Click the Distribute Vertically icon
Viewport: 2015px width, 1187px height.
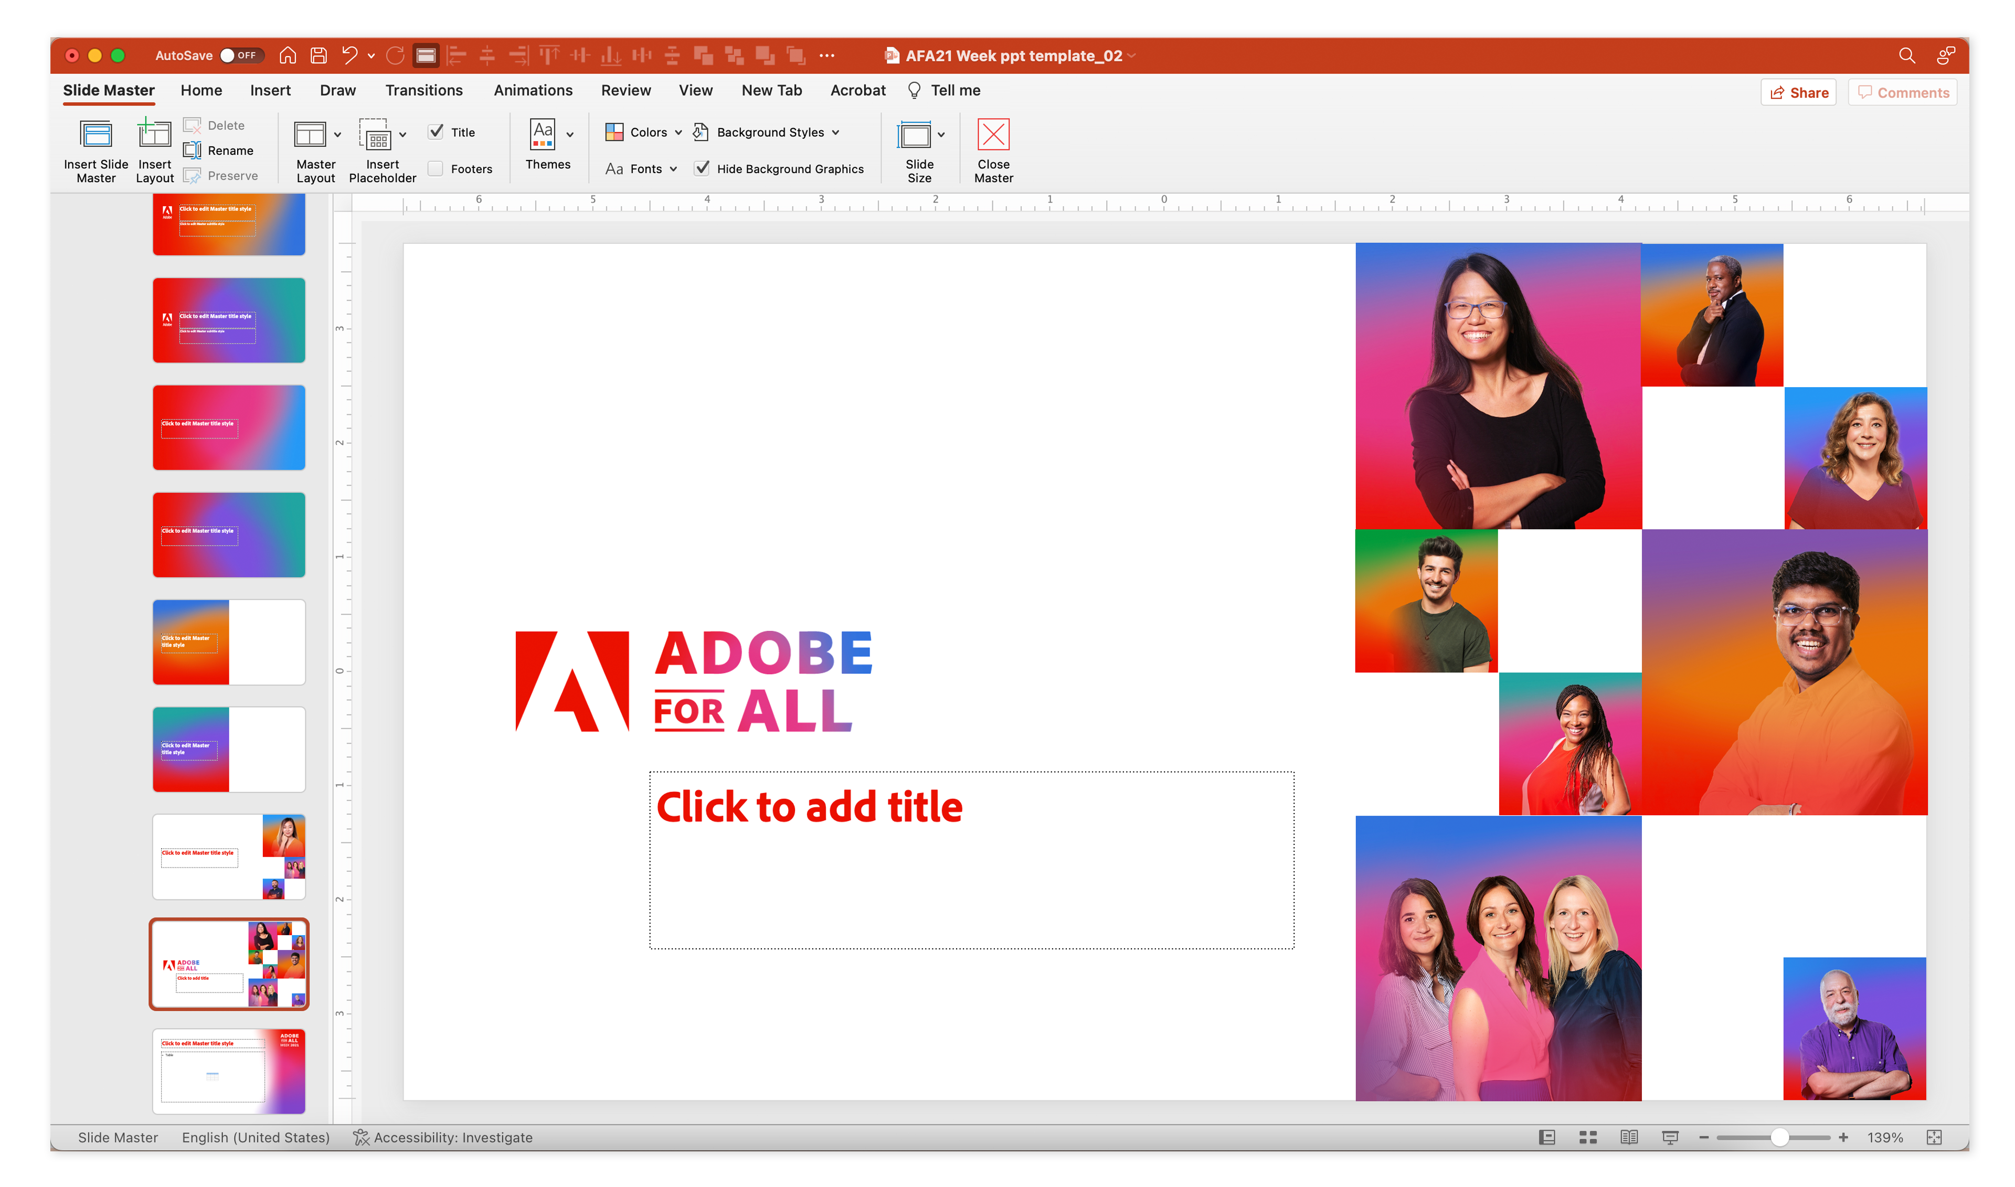pyautogui.click(x=672, y=55)
